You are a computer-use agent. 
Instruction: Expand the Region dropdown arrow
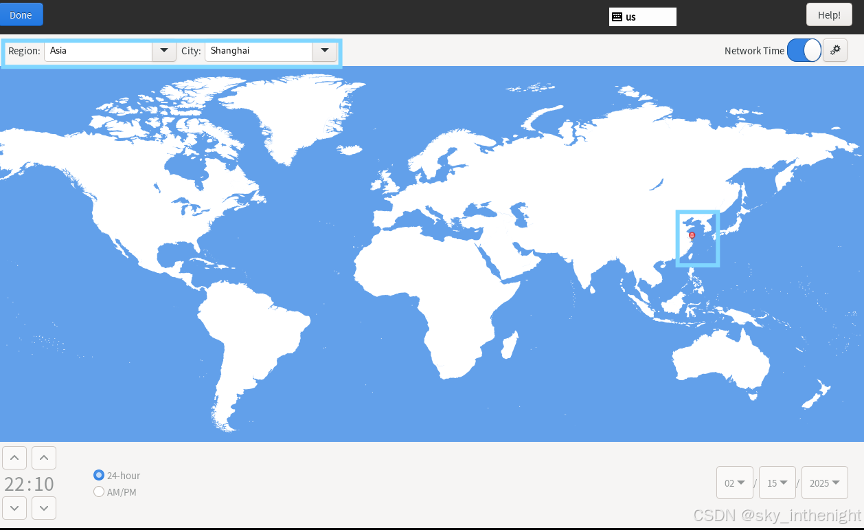[164, 51]
